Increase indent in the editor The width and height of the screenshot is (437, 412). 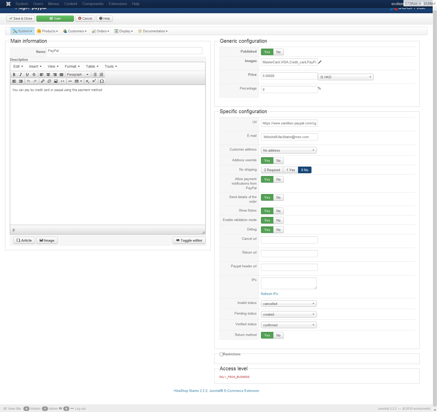pos(21,81)
